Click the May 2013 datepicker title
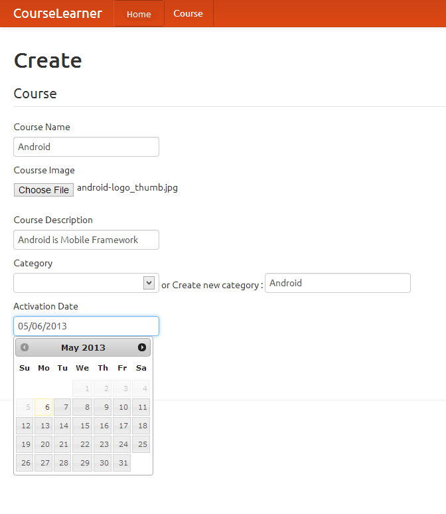The height and width of the screenshot is (514, 446). [83, 347]
